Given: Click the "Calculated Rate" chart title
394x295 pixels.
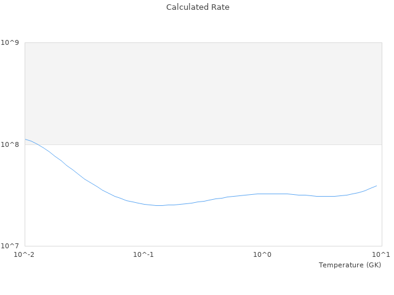Looking at the screenshot, I should coord(197,7).
